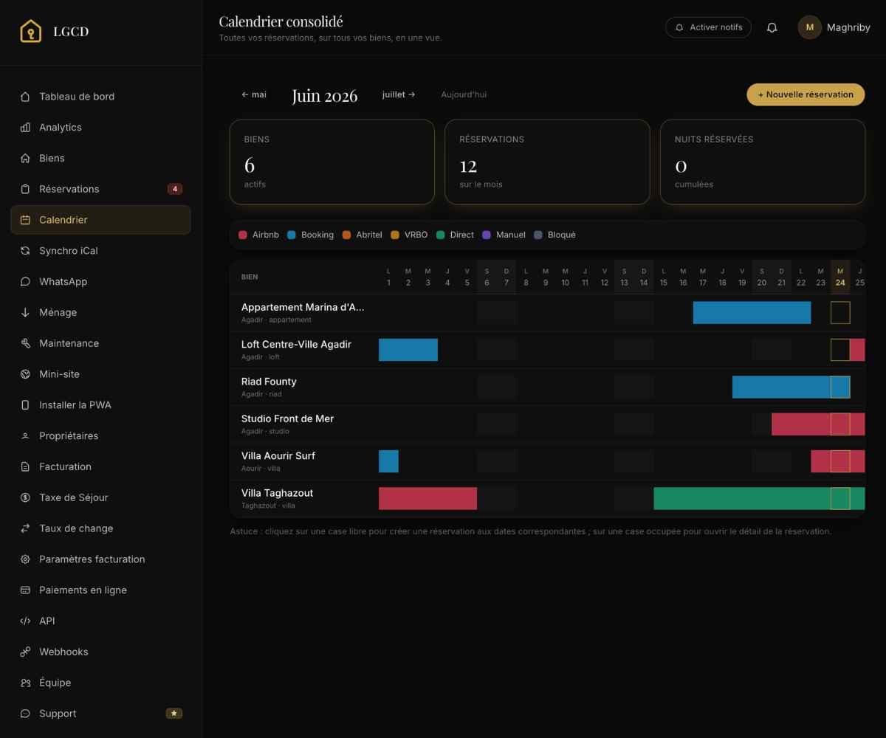Toggle the Airbnb legend filter
Viewport: 886px width, 738px height.
point(258,235)
